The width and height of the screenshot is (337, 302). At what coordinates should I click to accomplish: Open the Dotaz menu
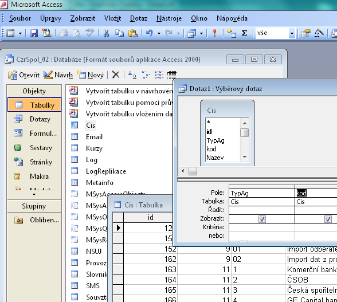click(139, 18)
